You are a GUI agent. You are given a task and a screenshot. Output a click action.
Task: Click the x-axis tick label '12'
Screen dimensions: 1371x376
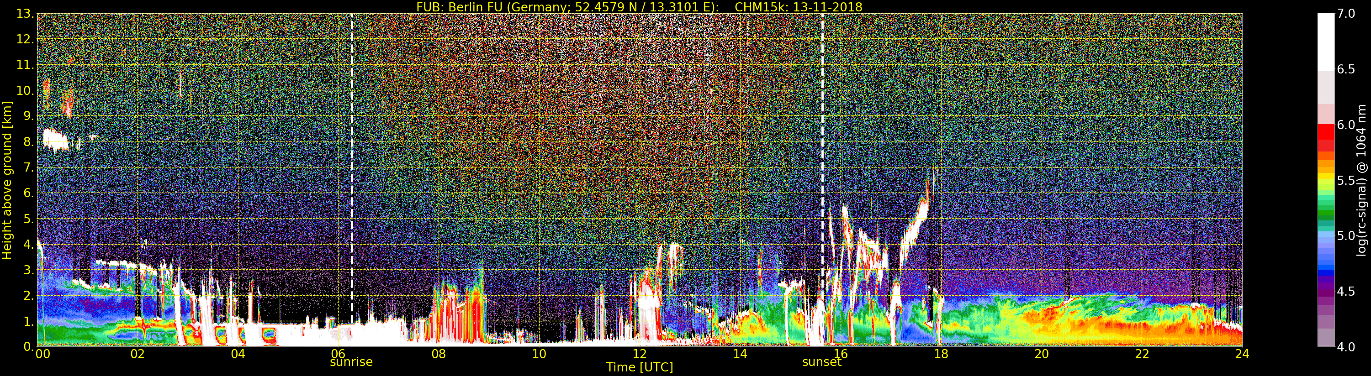[x=640, y=354]
